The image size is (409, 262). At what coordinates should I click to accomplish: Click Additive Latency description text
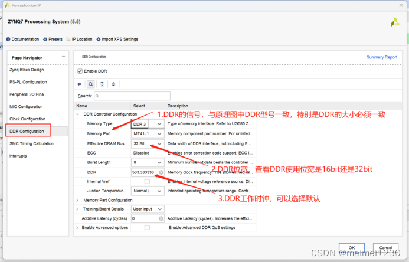210,218
